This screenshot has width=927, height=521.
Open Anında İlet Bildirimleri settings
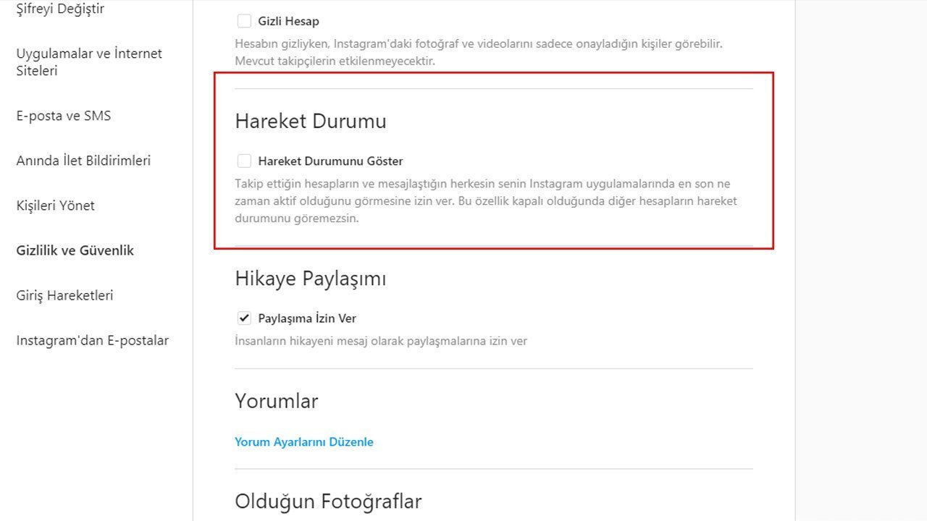pyautogui.click(x=83, y=161)
